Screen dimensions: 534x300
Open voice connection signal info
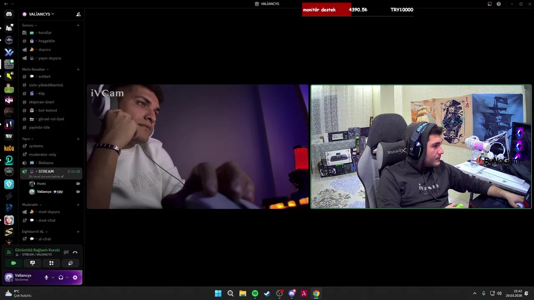click(9, 252)
